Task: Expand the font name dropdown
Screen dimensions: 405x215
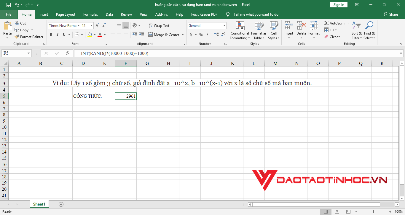Action: click(x=79, y=26)
